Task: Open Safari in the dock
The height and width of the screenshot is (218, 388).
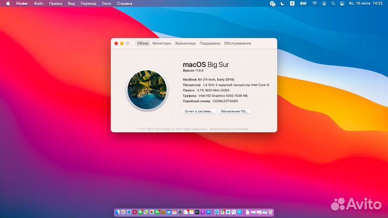Action: point(129,212)
